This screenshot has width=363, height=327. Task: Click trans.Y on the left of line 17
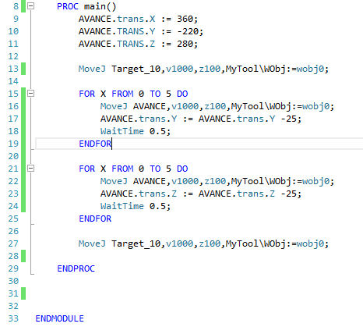click(x=158, y=119)
